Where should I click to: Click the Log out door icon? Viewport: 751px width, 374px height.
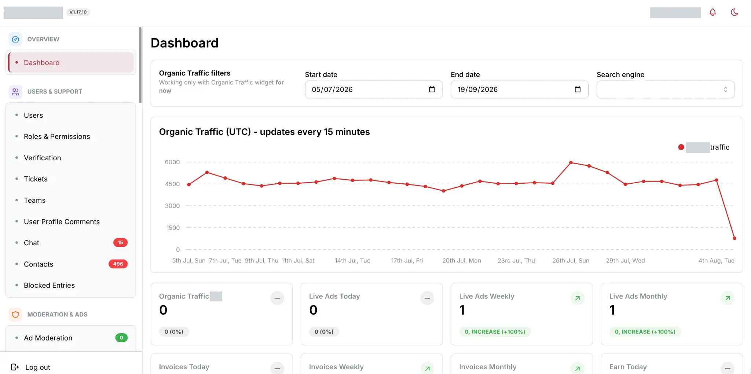(x=15, y=367)
